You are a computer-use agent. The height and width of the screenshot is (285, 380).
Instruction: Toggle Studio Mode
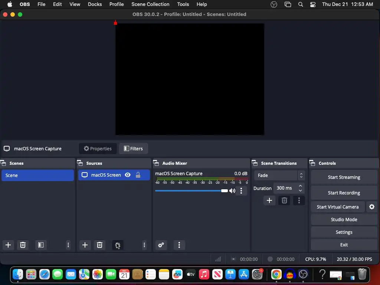(x=344, y=220)
